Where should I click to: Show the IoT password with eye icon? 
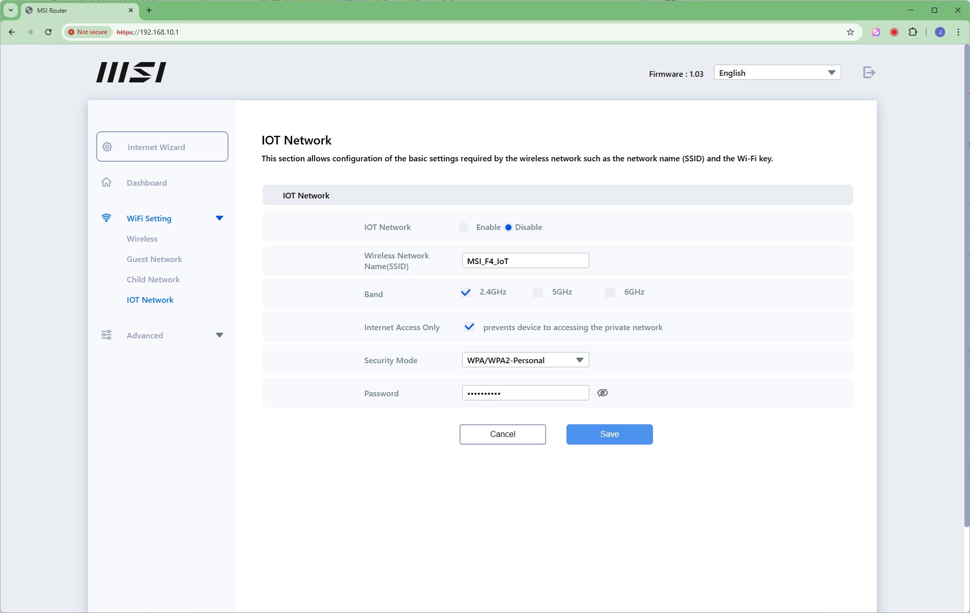click(603, 393)
